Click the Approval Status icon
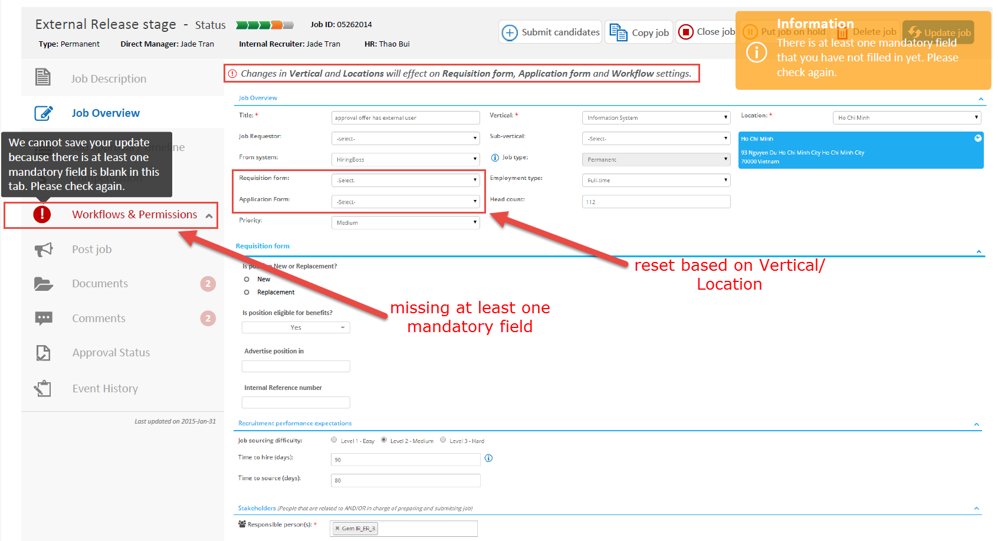This screenshot has height=541, width=998. point(44,353)
